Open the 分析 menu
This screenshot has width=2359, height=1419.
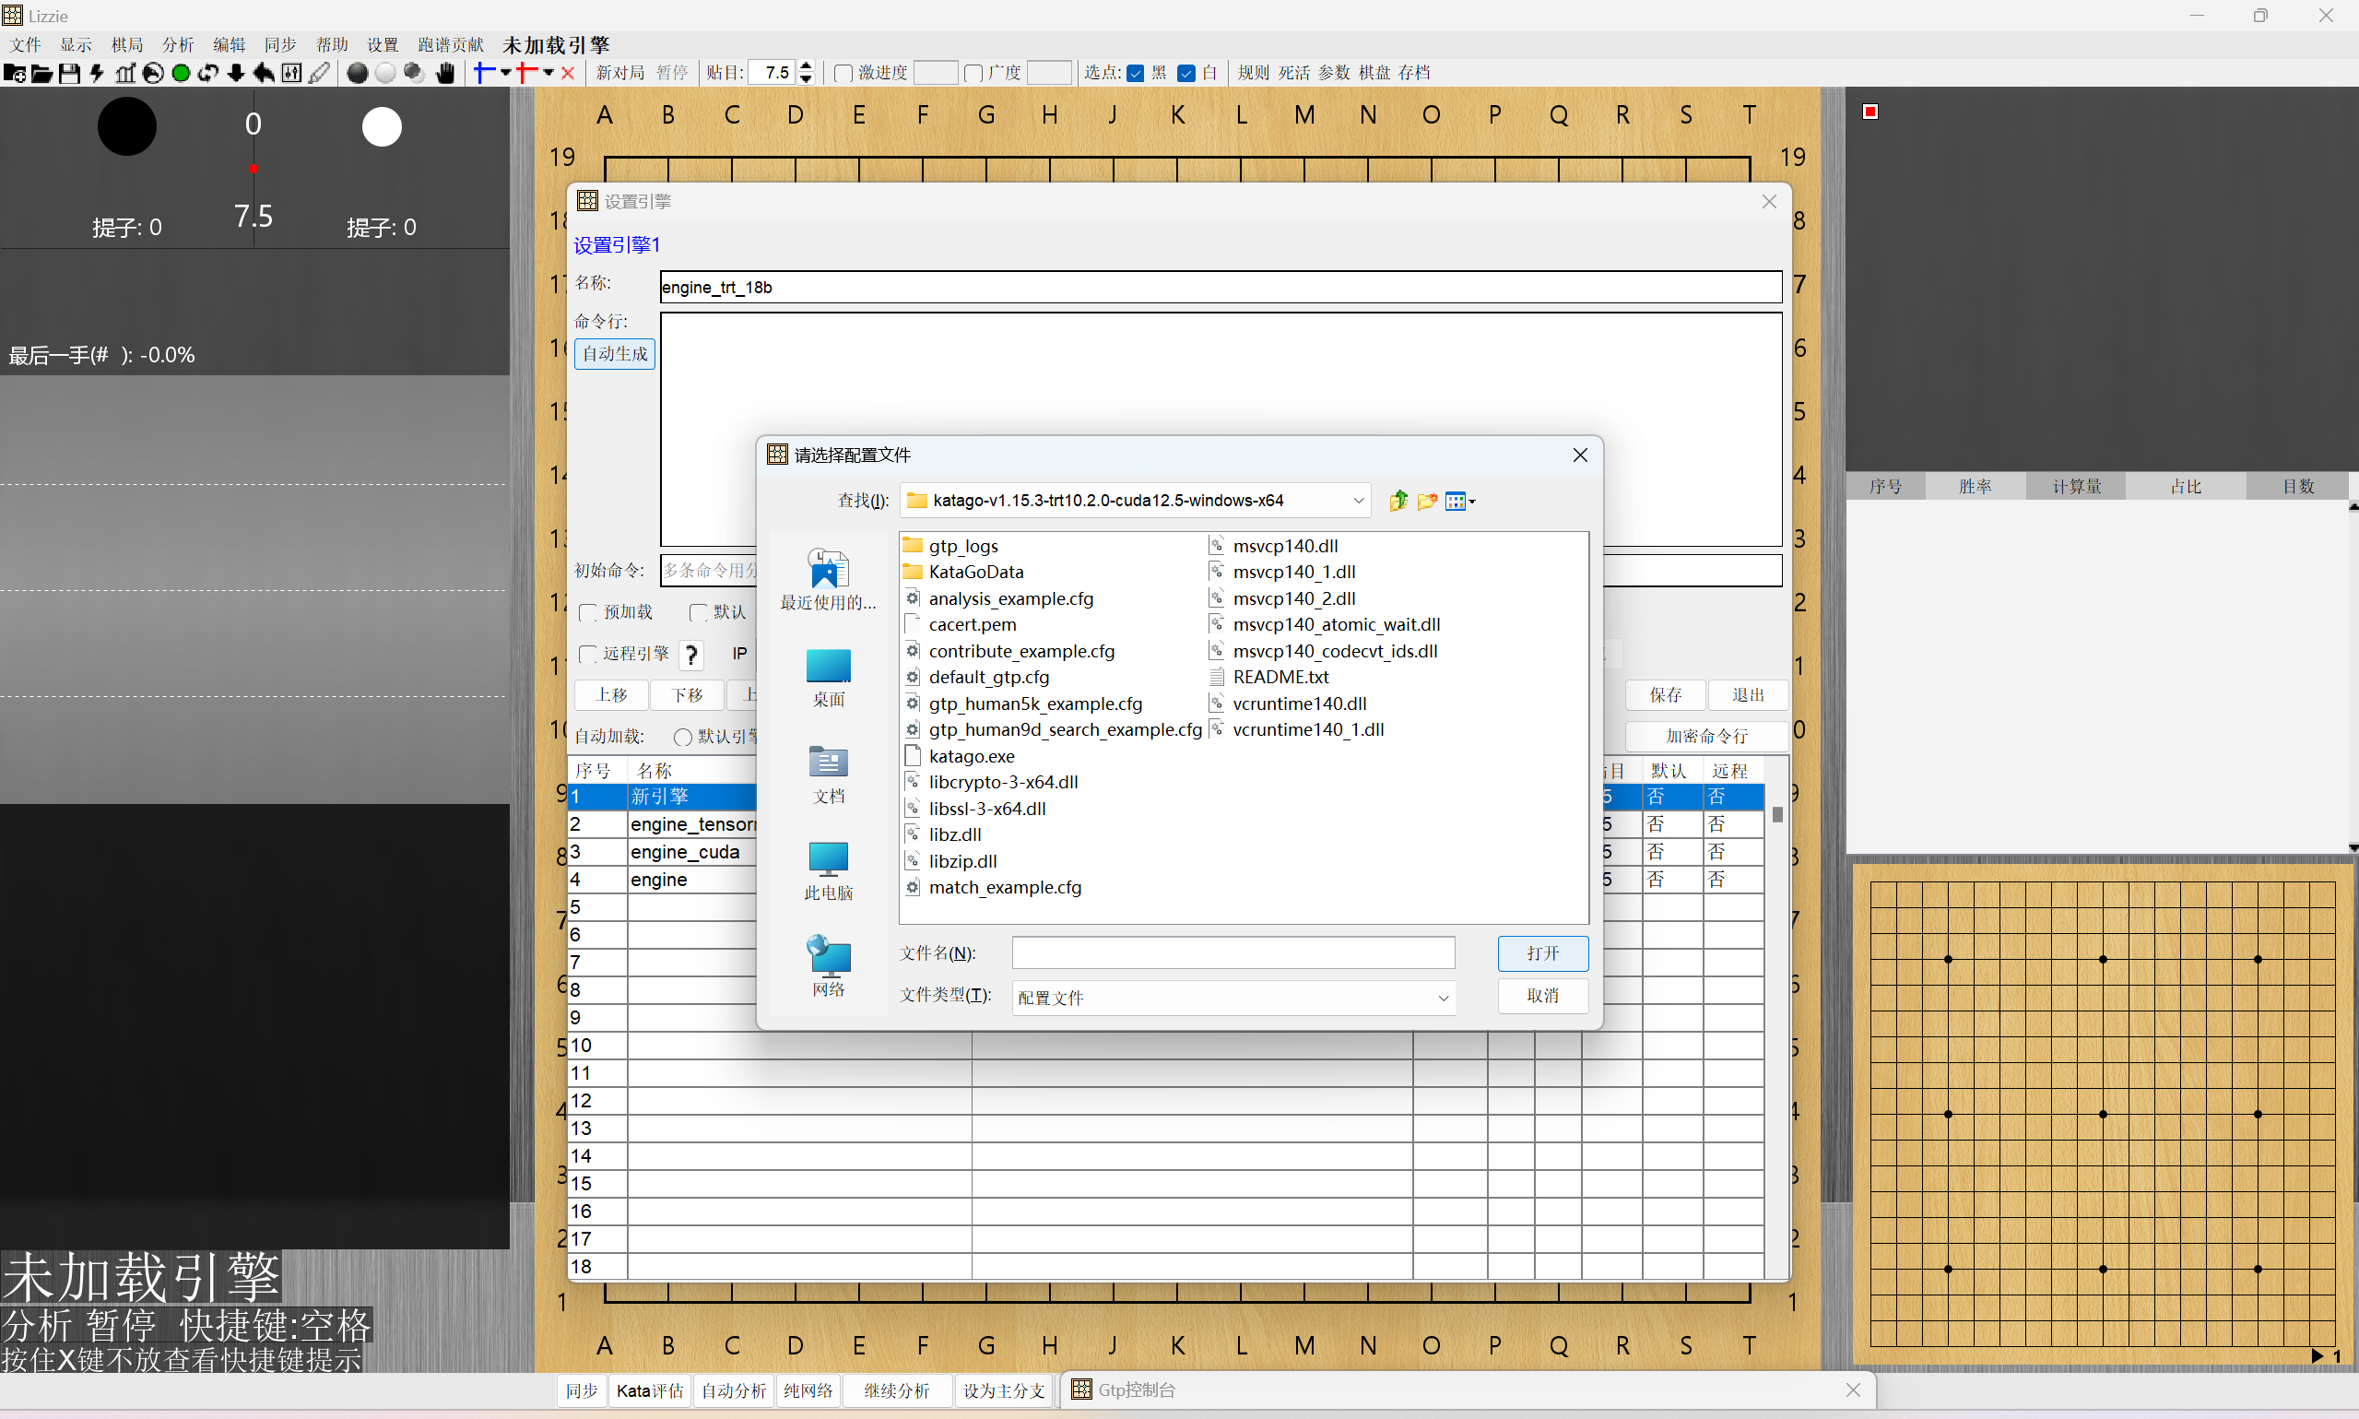[x=178, y=44]
